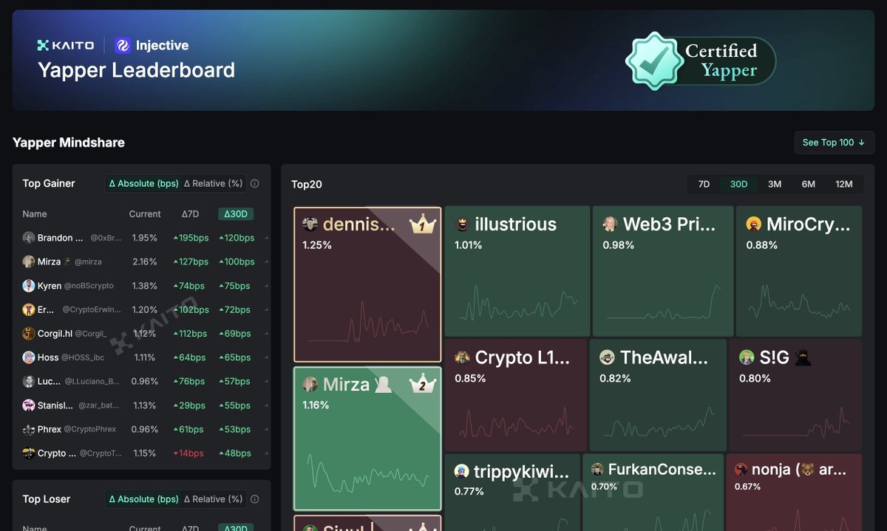Image resolution: width=887 pixels, height=531 pixels.
Task: Sort Top Gainer by Δ7D column
Action: (190, 214)
